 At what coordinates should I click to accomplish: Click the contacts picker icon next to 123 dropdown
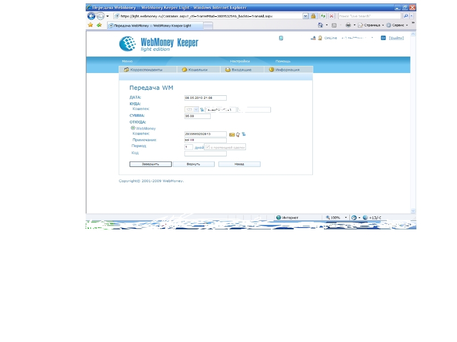coord(202,110)
